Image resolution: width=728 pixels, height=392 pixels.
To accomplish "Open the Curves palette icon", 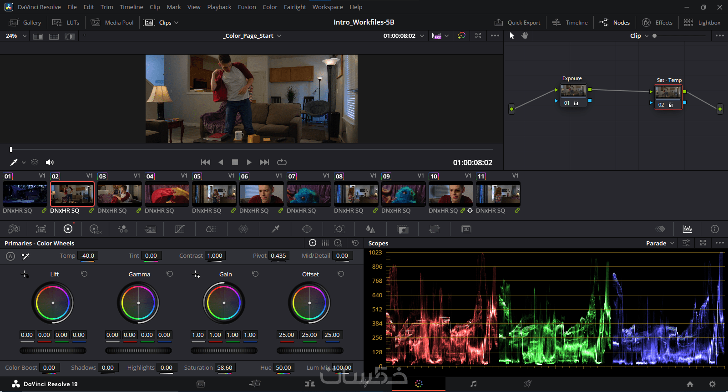I will tap(180, 229).
